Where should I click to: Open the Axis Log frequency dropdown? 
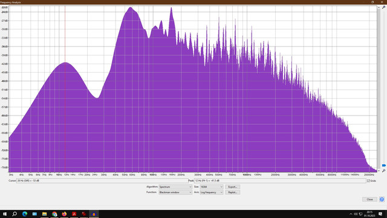point(212,193)
